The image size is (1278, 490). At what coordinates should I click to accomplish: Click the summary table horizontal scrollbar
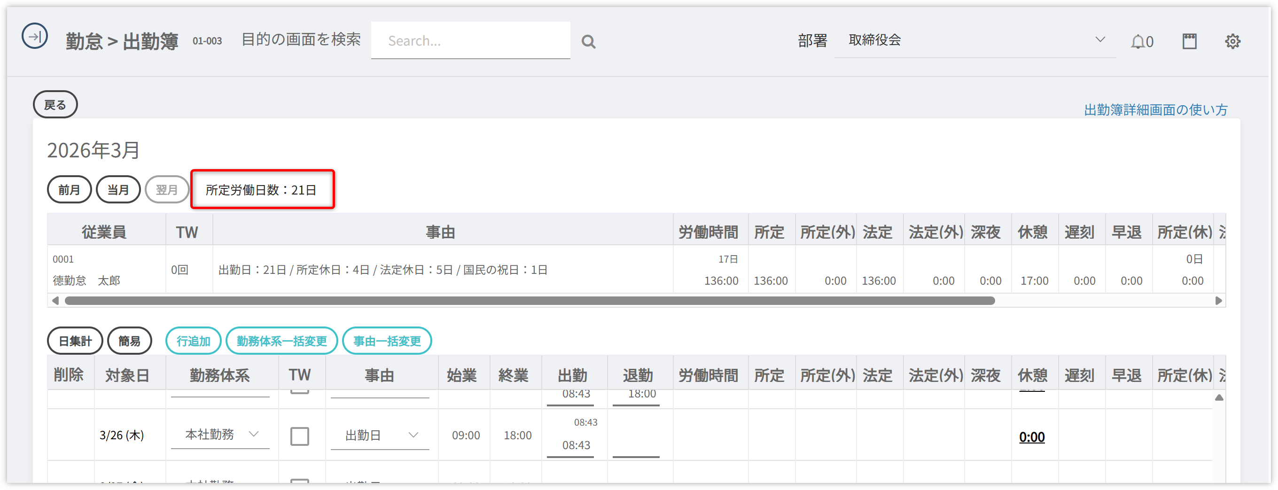[x=530, y=301]
